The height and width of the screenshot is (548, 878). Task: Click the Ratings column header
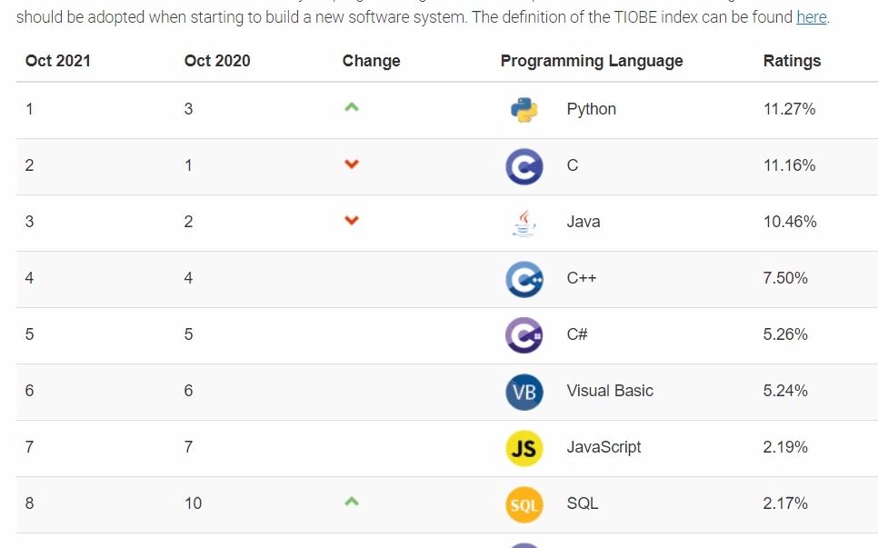(x=792, y=61)
